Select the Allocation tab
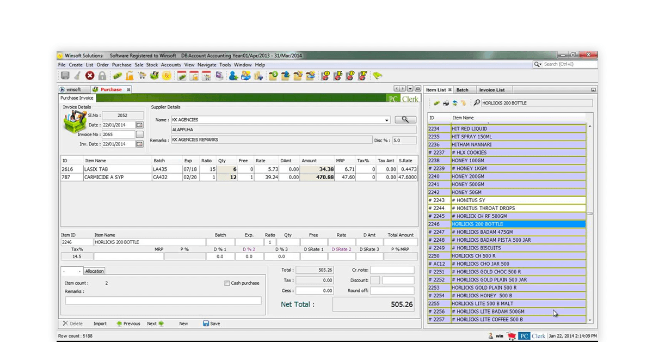The image size is (653, 342). (94, 271)
